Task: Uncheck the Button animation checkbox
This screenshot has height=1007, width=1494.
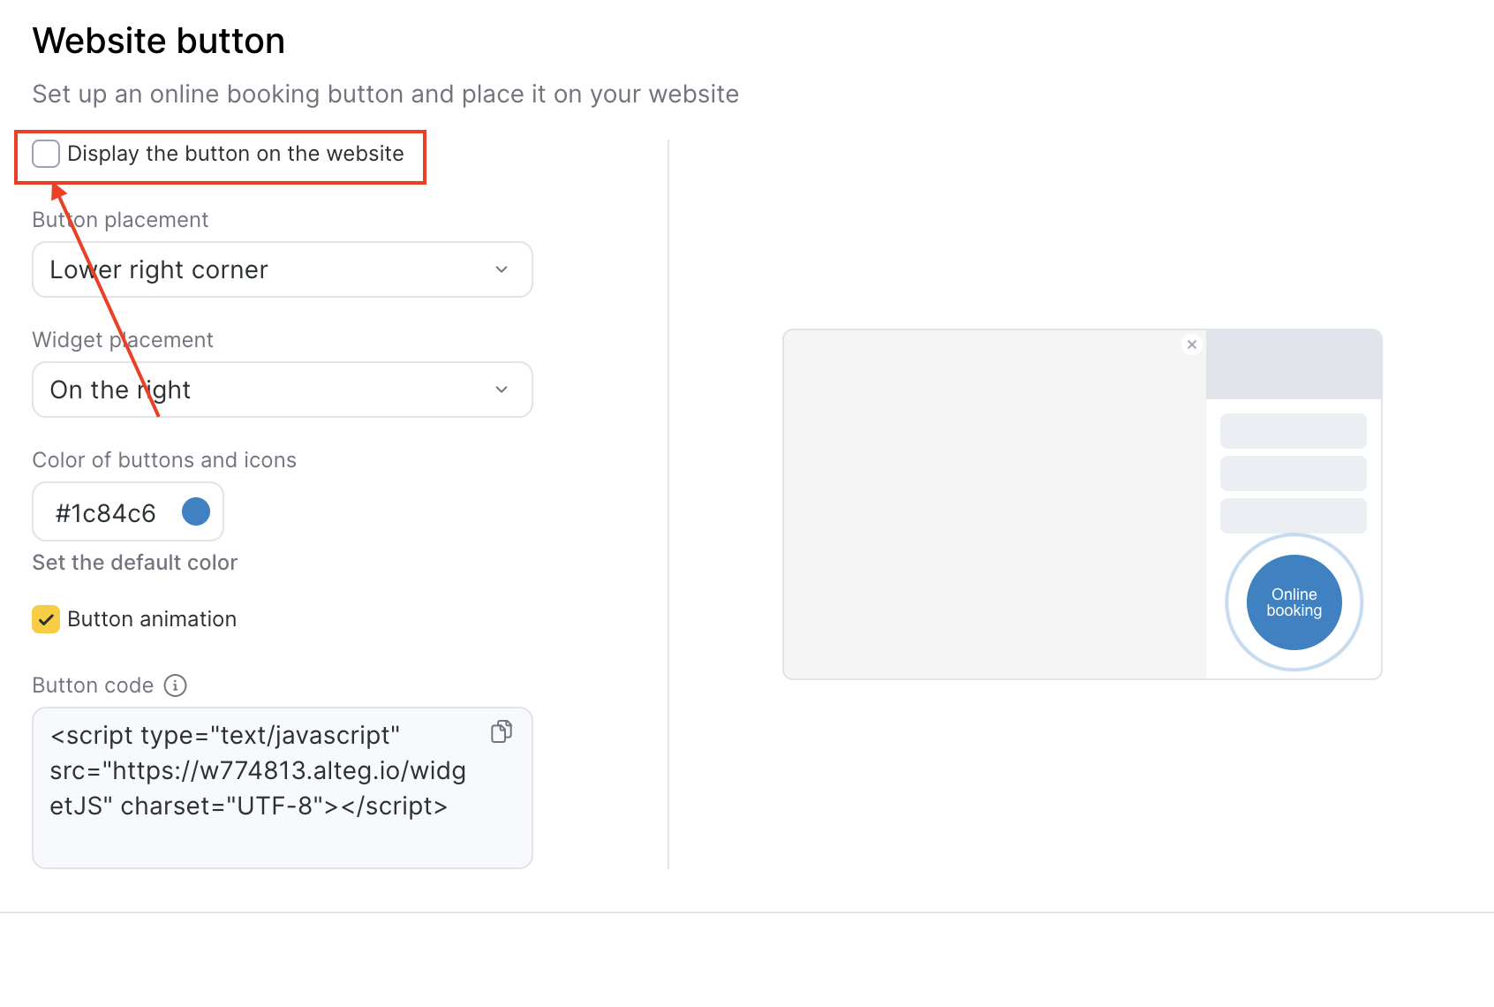Action: pos(46,619)
